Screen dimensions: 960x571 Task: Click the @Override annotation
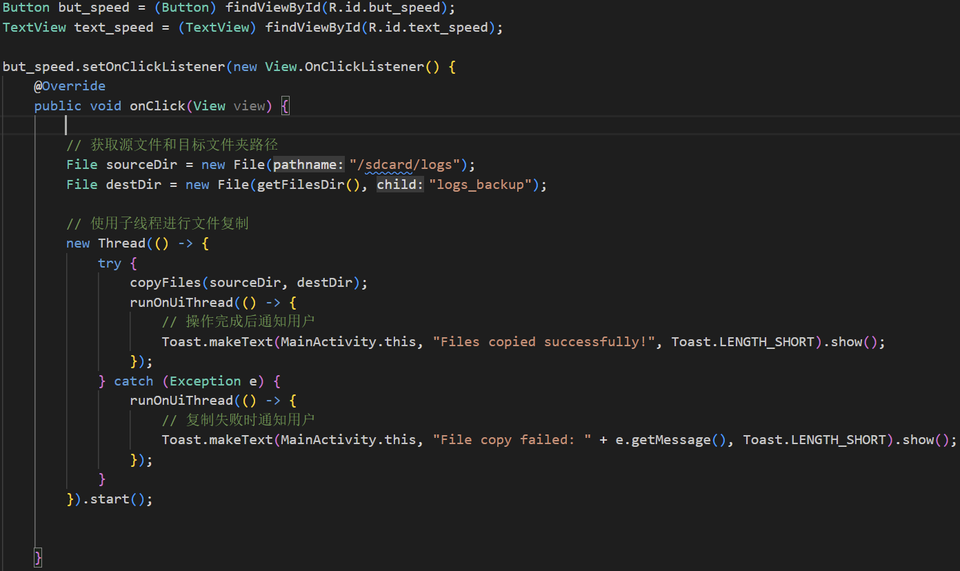point(70,86)
